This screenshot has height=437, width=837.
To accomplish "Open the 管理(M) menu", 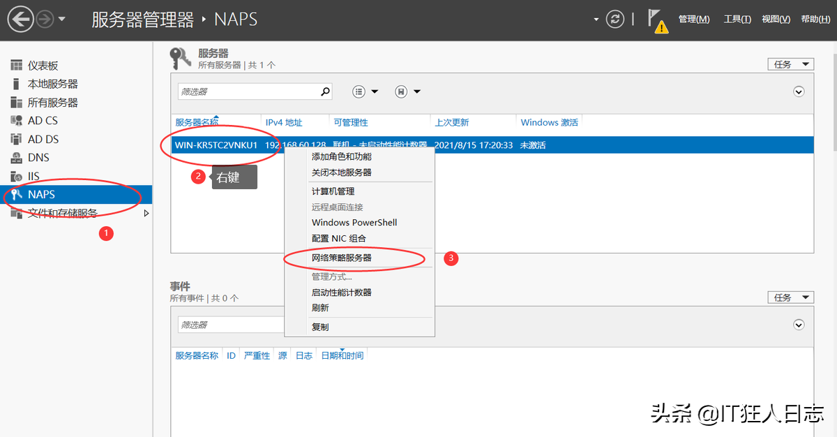I will click(694, 20).
